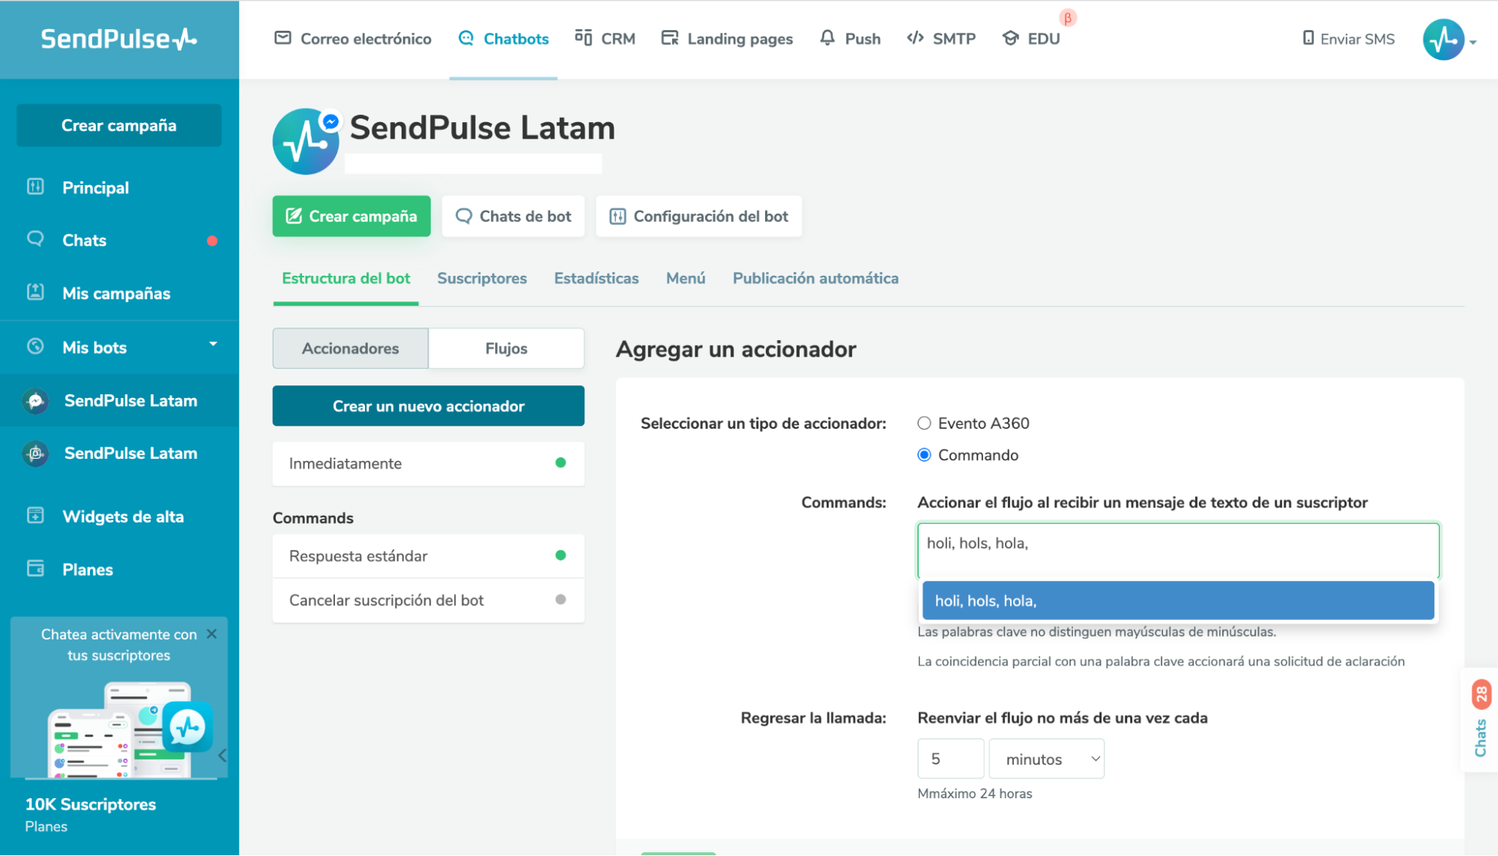The width and height of the screenshot is (1498, 856).
Task: Click the Messenger icon for SendPulse Latam bot
Action: [x=35, y=401]
